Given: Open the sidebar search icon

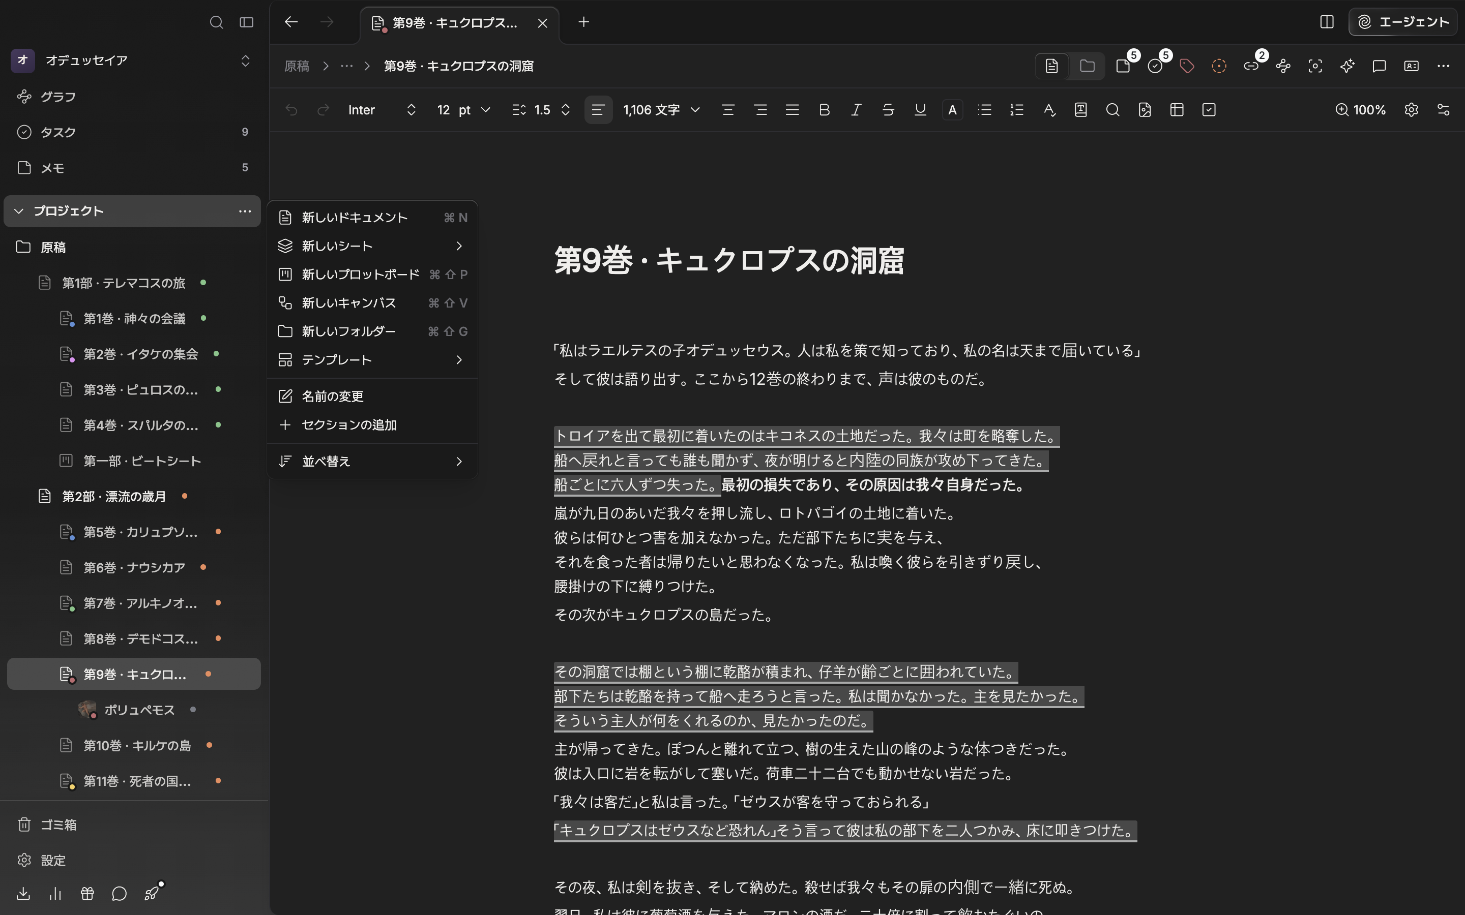Looking at the screenshot, I should click(x=216, y=22).
